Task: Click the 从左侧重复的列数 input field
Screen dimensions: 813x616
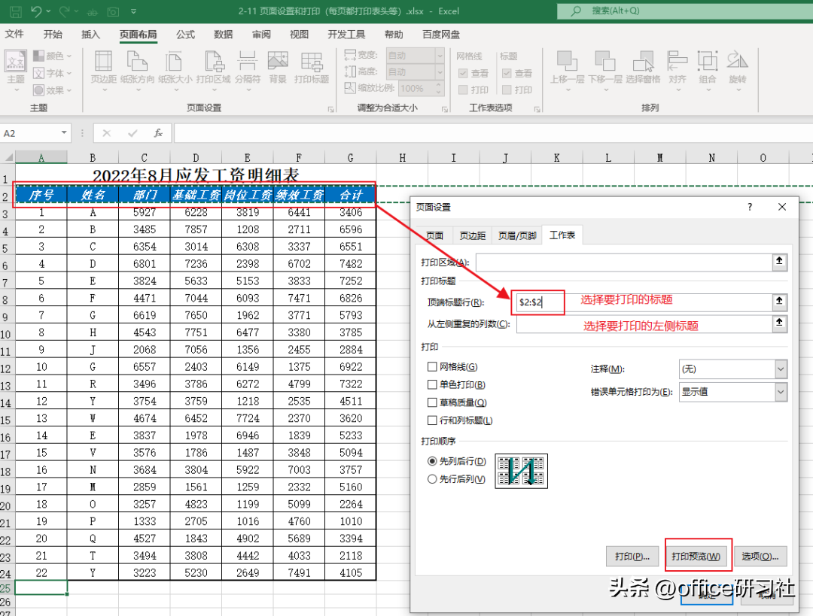Action: 644,324
